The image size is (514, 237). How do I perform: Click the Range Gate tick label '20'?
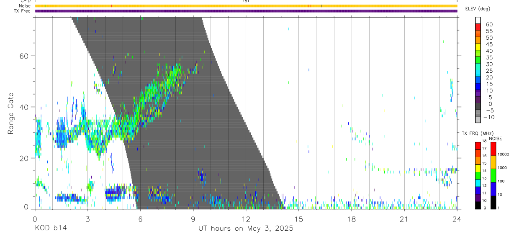tap(24, 158)
